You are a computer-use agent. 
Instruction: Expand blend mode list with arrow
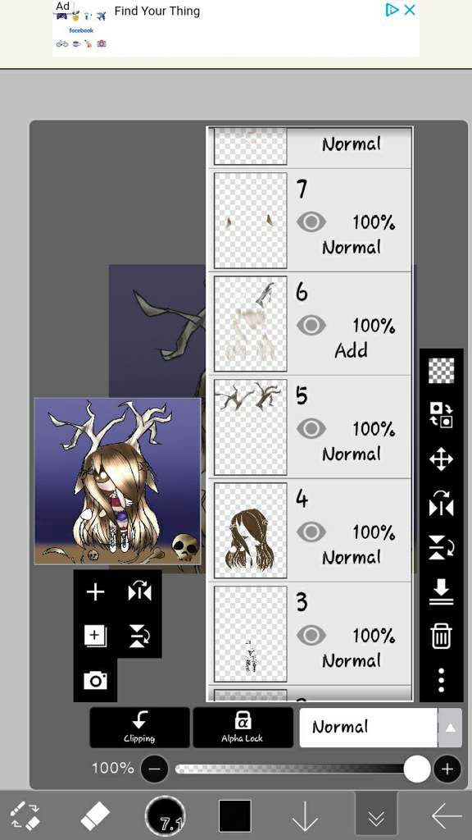tap(450, 728)
